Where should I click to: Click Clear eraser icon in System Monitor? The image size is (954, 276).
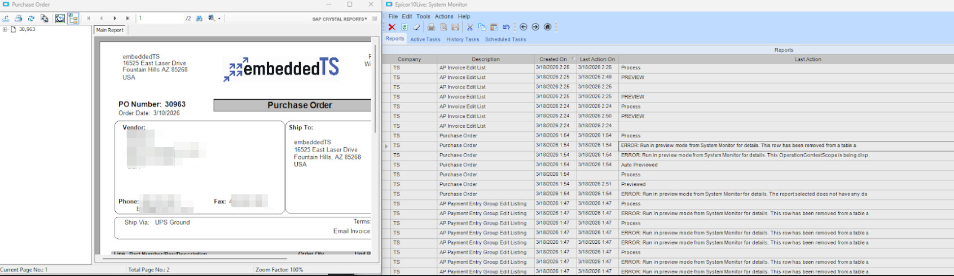pyautogui.click(x=417, y=27)
